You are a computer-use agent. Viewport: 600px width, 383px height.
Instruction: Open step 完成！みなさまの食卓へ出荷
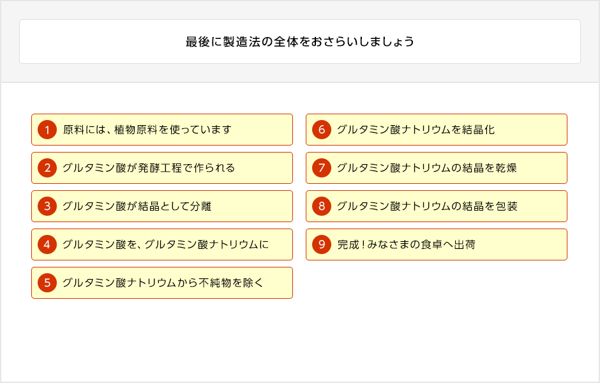pyautogui.click(x=436, y=244)
